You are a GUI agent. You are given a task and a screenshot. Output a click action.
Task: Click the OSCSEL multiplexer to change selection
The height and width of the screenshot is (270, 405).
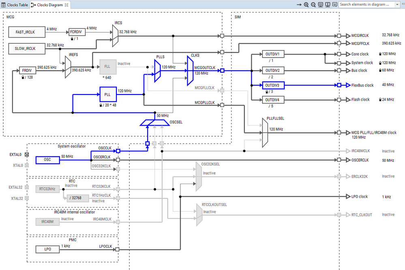pyautogui.click(x=155, y=122)
